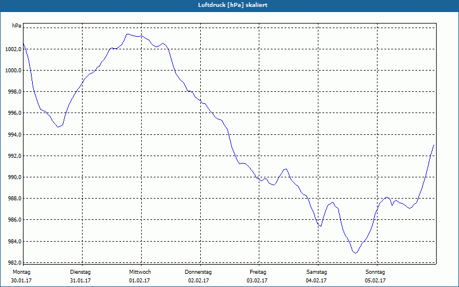The height and width of the screenshot is (287, 459).
Task: Click the Mittwoch day label
Action: point(140,272)
